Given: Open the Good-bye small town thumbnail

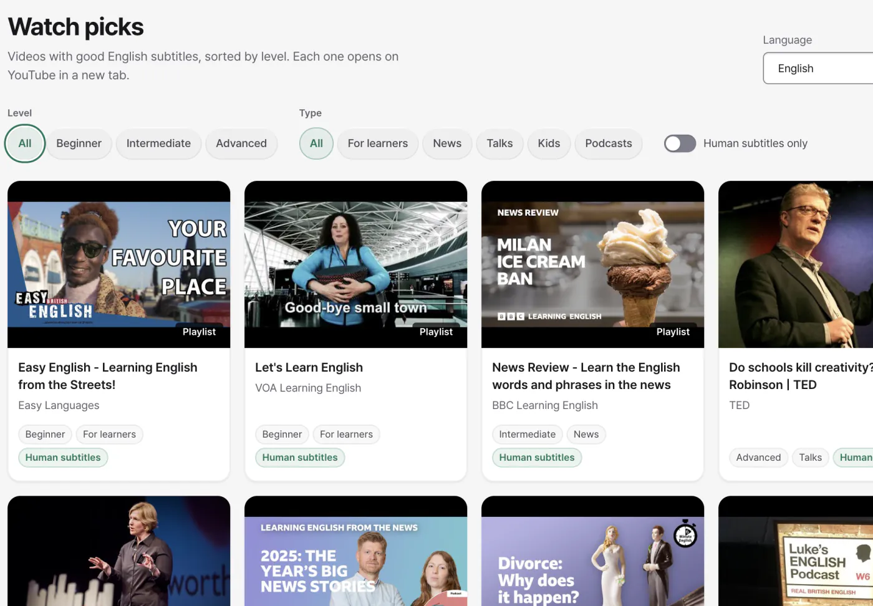Looking at the screenshot, I should click(x=355, y=264).
